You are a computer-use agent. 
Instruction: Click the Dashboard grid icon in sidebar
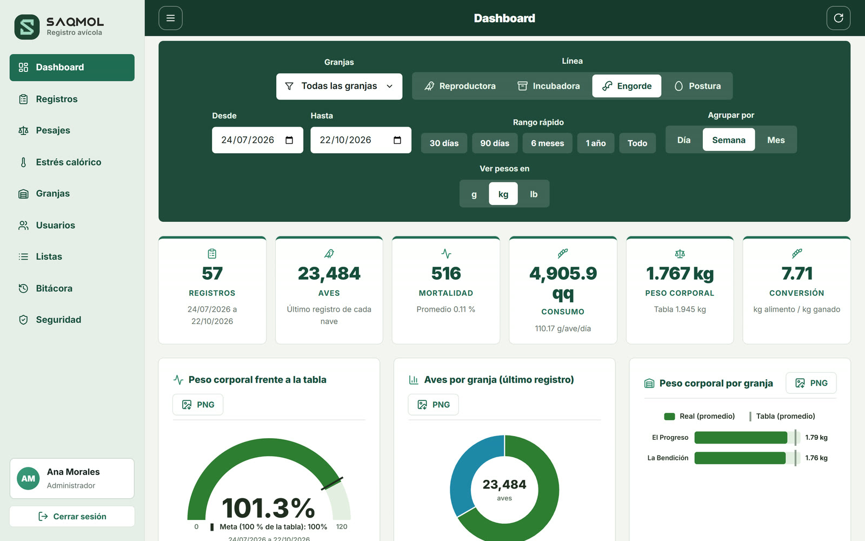23,67
